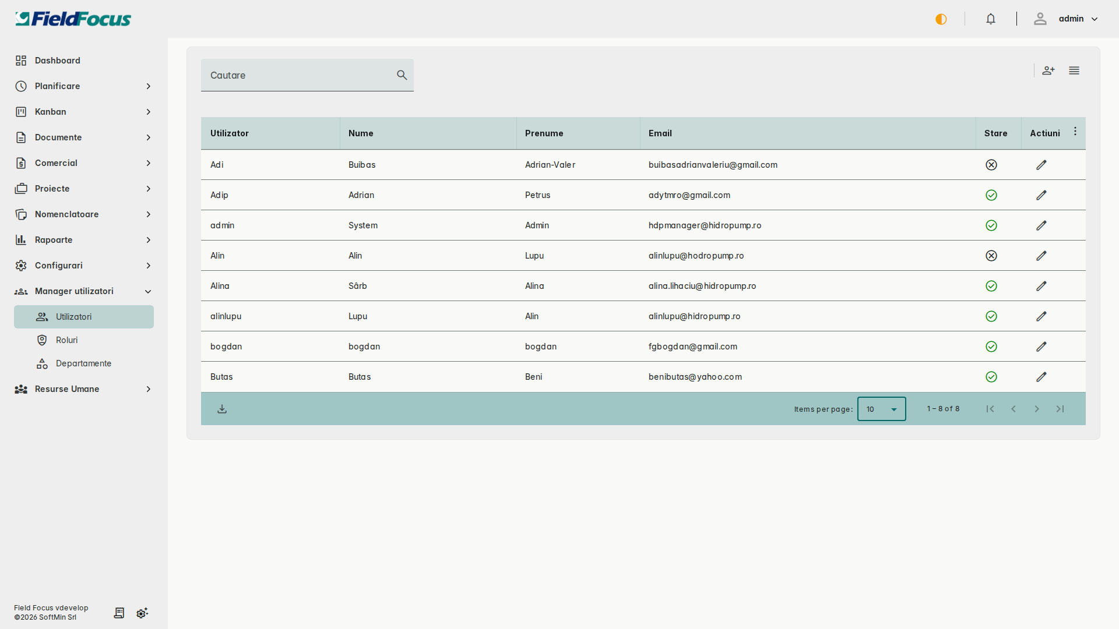Screen dimensions: 1119x629
Task: Click the changelog icon in footer
Action: point(119,613)
